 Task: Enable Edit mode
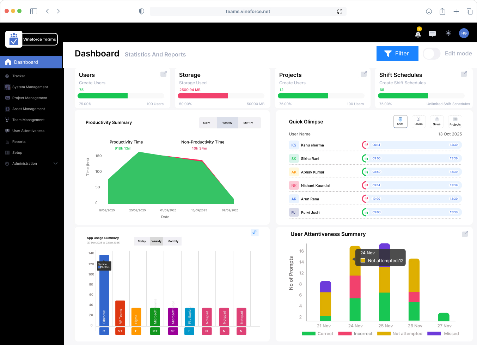pyautogui.click(x=432, y=53)
